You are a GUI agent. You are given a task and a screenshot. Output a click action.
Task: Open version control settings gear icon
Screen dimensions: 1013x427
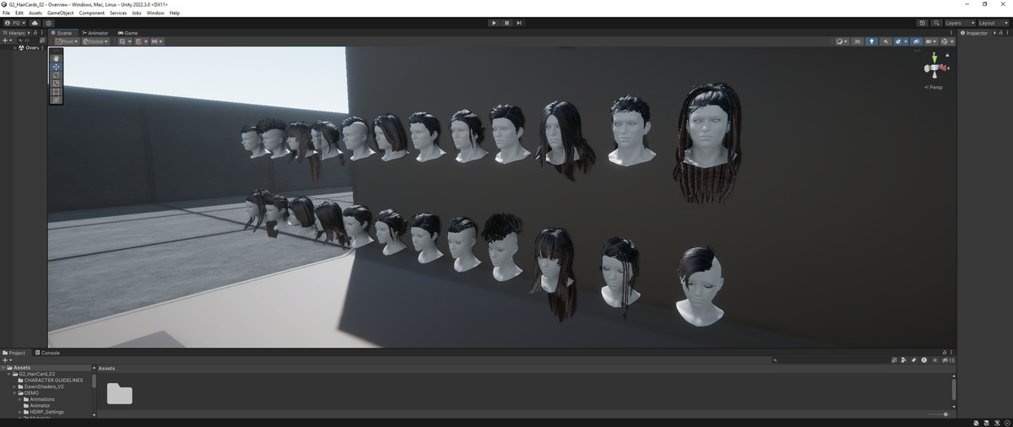(48, 23)
